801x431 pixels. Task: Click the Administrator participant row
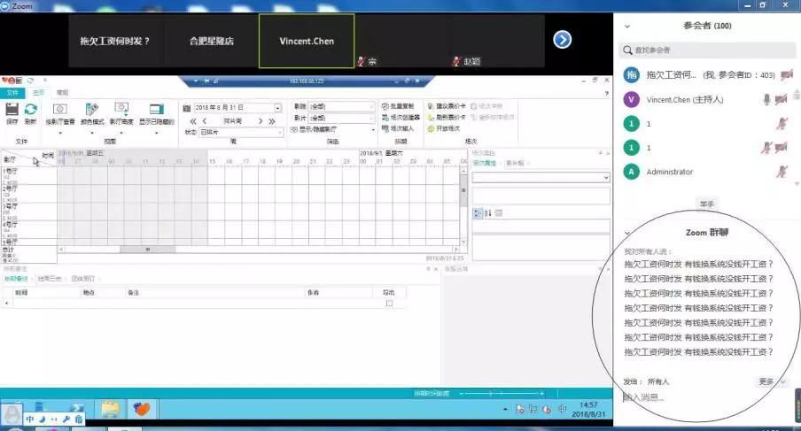point(707,172)
